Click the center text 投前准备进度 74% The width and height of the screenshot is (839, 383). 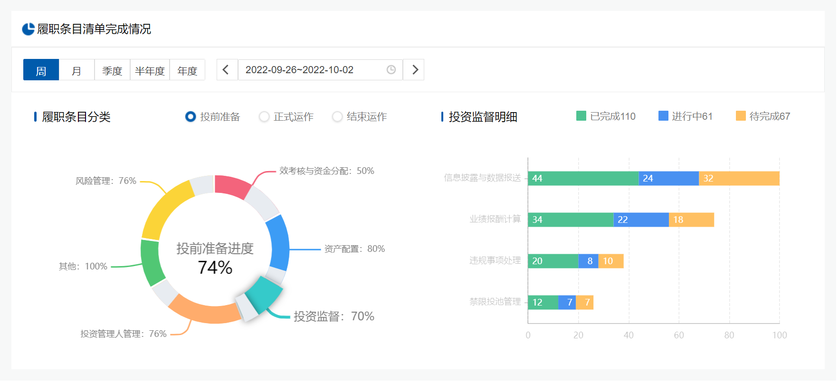pyautogui.click(x=215, y=259)
